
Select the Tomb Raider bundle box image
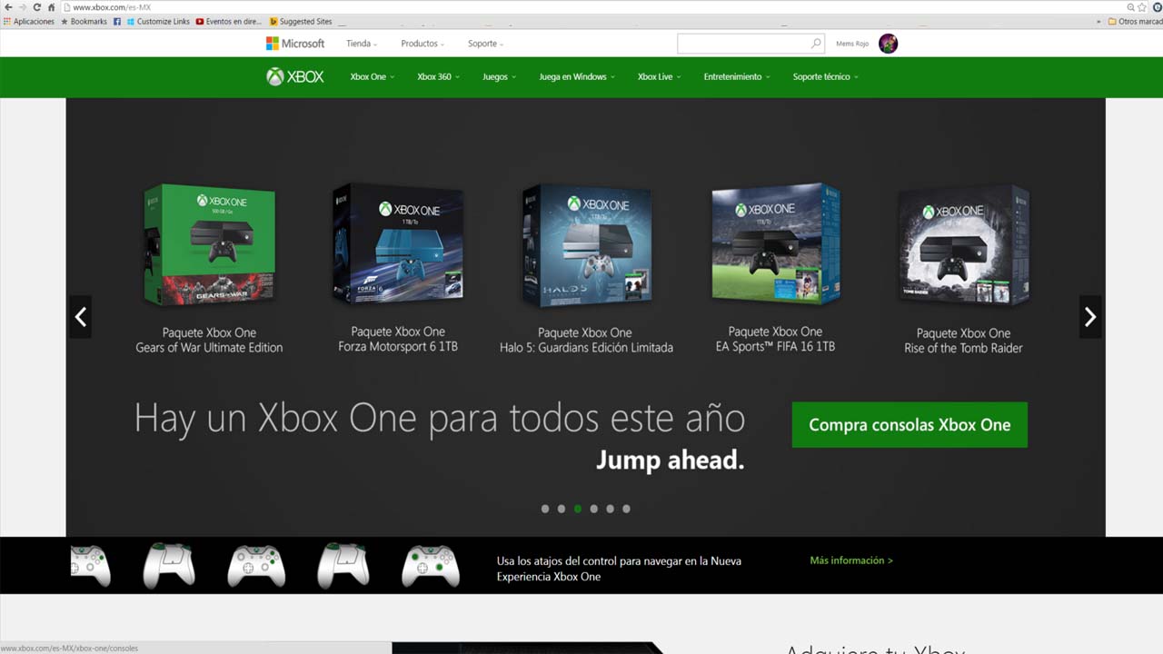click(x=964, y=245)
